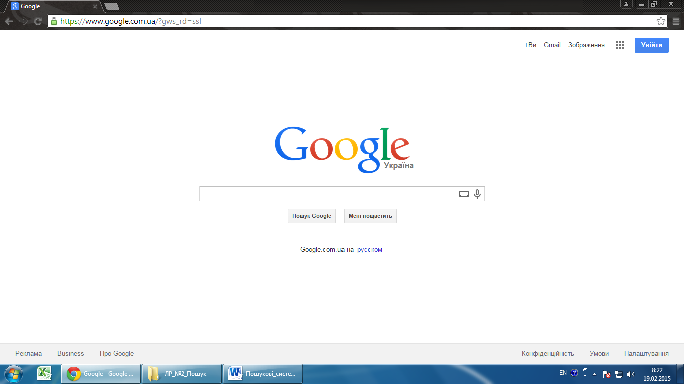The width and height of the screenshot is (684, 384).
Task: Click the language bar restore icon
Action: pos(585,370)
